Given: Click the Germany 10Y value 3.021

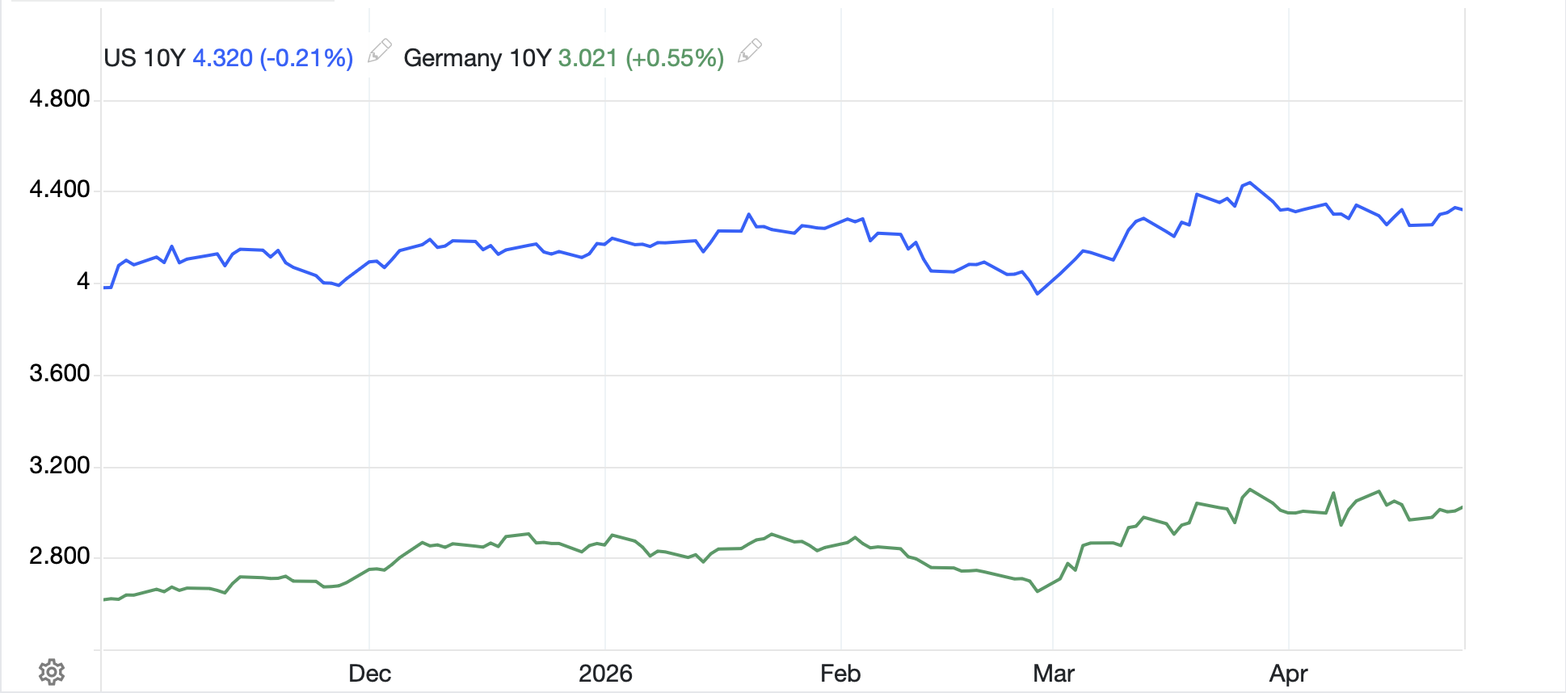Looking at the screenshot, I should pyautogui.click(x=587, y=58).
